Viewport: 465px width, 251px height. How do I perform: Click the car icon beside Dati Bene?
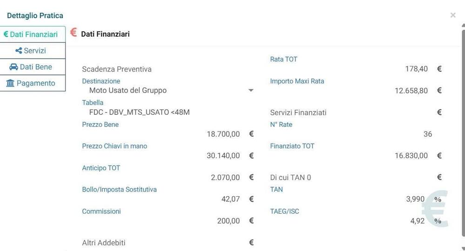(x=13, y=67)
